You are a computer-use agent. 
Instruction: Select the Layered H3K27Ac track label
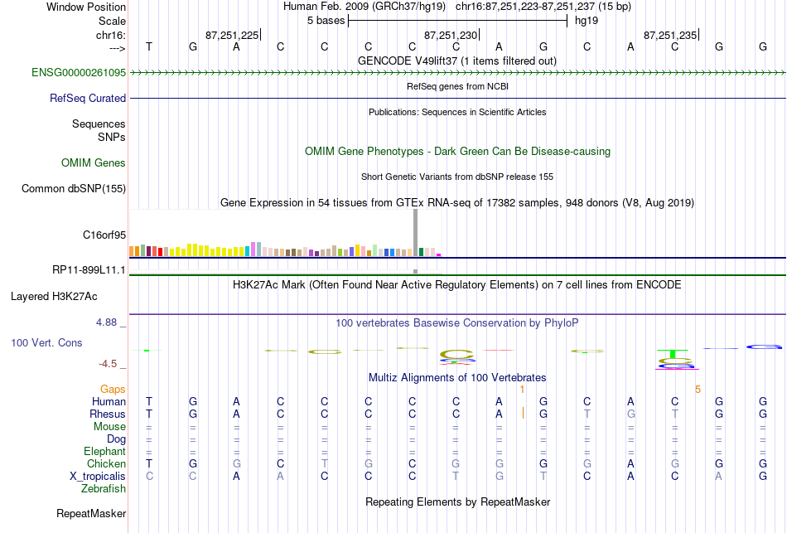[x=54, y=297]
